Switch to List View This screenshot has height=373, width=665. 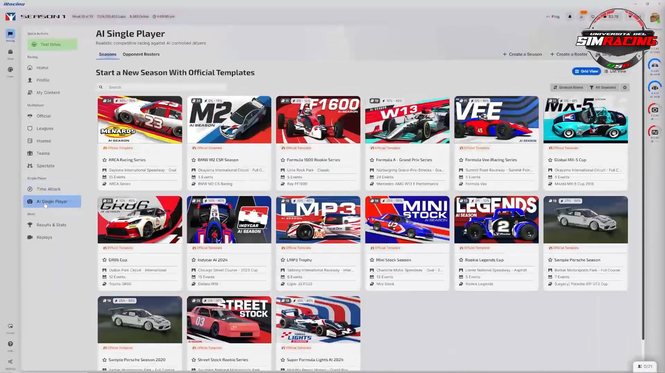pos(615,71)
